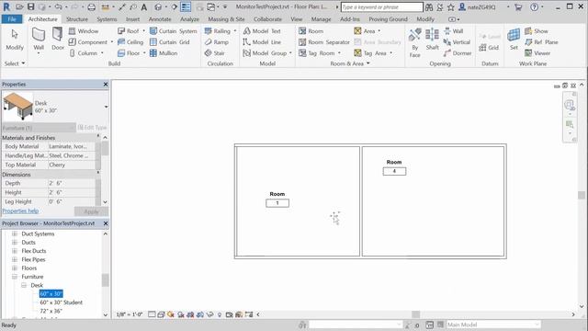The width and height of the screenshot is (588, 331).
Task: Click the Top Material Cherry value
Action: click(72, 165)
